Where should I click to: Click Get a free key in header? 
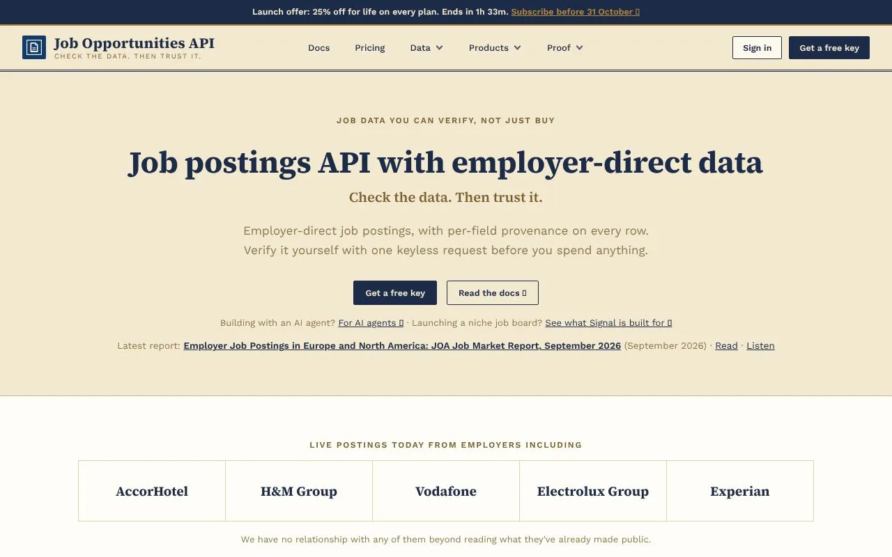coord(829,48)
